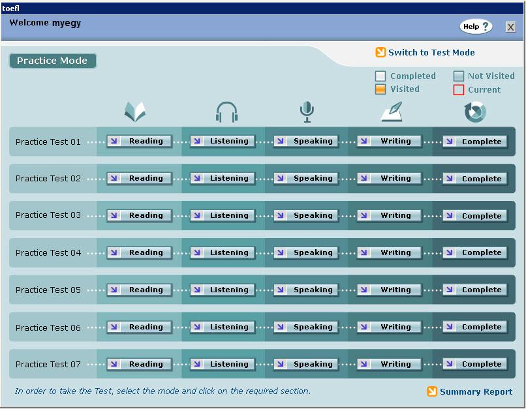Viewport: 526px width, 409px height.
Task: Click the microphone Speaking icon
Action: point(307,112)
